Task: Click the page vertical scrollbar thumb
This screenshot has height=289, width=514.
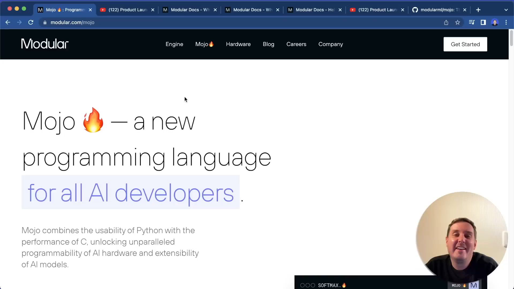Action: [x=511, y=38]
